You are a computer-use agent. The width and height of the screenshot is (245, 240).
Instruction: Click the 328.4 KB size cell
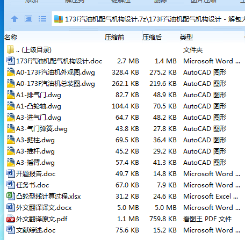tap(125, 72)
